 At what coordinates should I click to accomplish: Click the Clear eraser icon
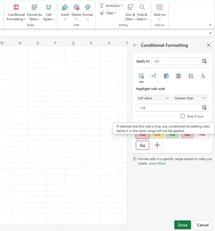(x=102, y=13)
